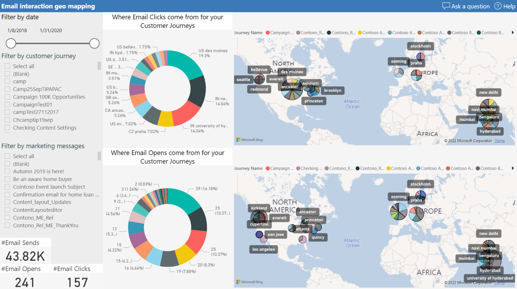This screenshot has width=517, height=289.
Task: Click brooklyn label on upper map
Action: (x=332, y=90)
